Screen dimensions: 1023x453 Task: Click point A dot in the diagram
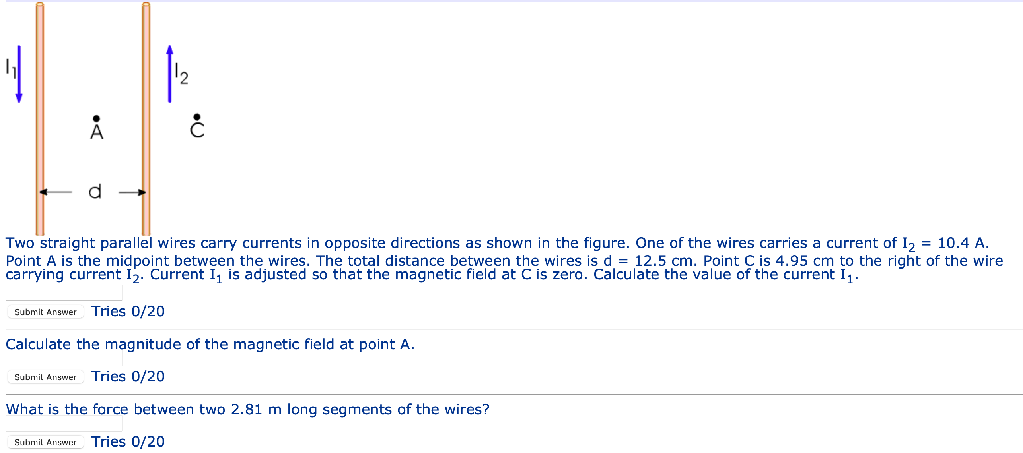click(95, 118)
